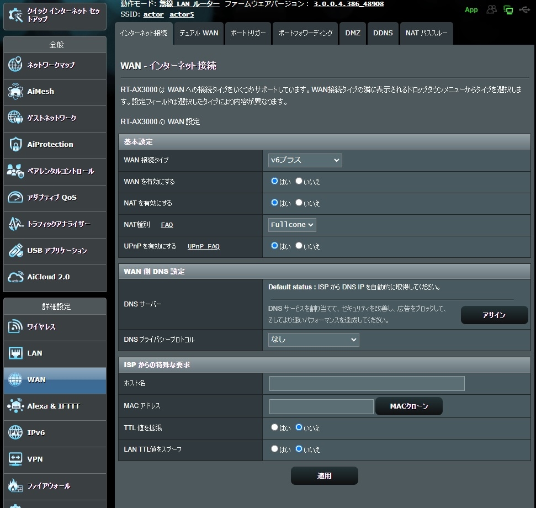
Task: Switch to the デュアル WAN tab
Action: [x=199, y=33]
